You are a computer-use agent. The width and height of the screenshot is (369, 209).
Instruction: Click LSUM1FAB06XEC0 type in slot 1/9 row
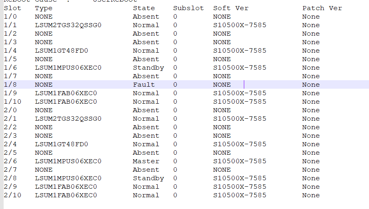click(66, 93)
